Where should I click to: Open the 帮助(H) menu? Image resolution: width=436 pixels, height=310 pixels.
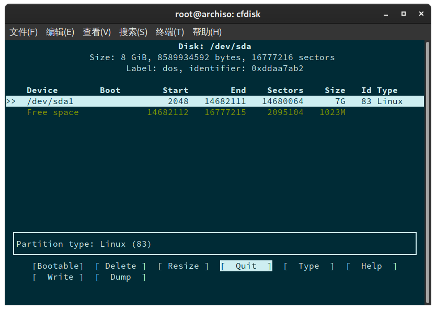click(207, 32)
